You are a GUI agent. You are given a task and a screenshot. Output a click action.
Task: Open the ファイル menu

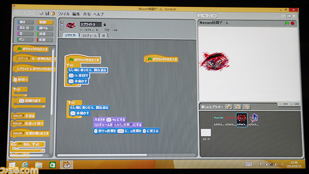(x=63, y=14)
